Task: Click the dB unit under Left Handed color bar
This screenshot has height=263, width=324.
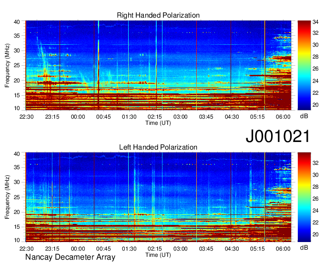Action: coord(304,248)
